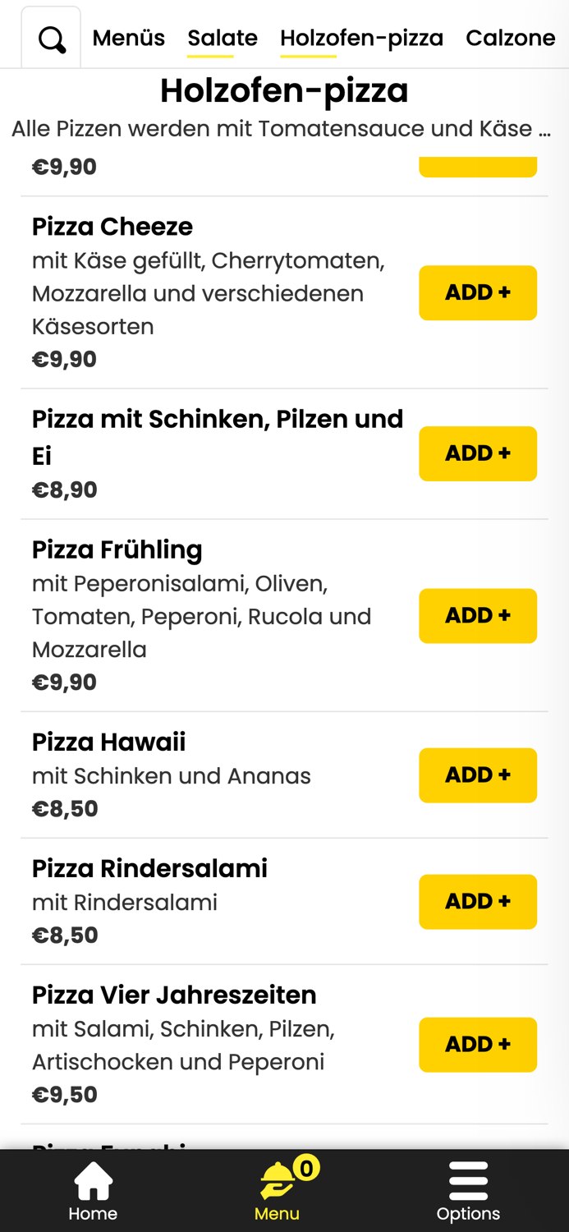Image resolution: width=569 pixels, height=1232 pixels.
Task: Tap the Pizza Rindersalami price €8,50
Action: point(64,934)
